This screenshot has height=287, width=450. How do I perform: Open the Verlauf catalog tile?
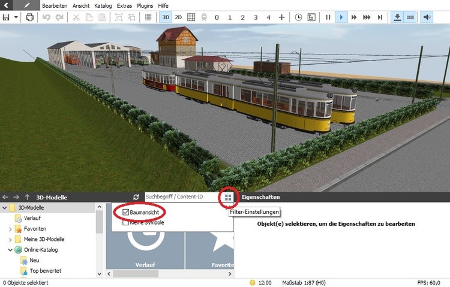tap(145, 250)
